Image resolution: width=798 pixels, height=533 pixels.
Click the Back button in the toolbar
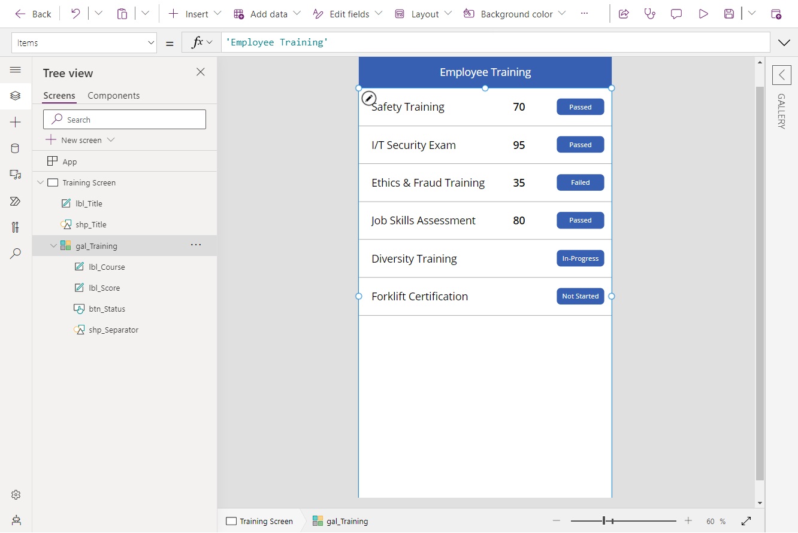pos(33,13)
